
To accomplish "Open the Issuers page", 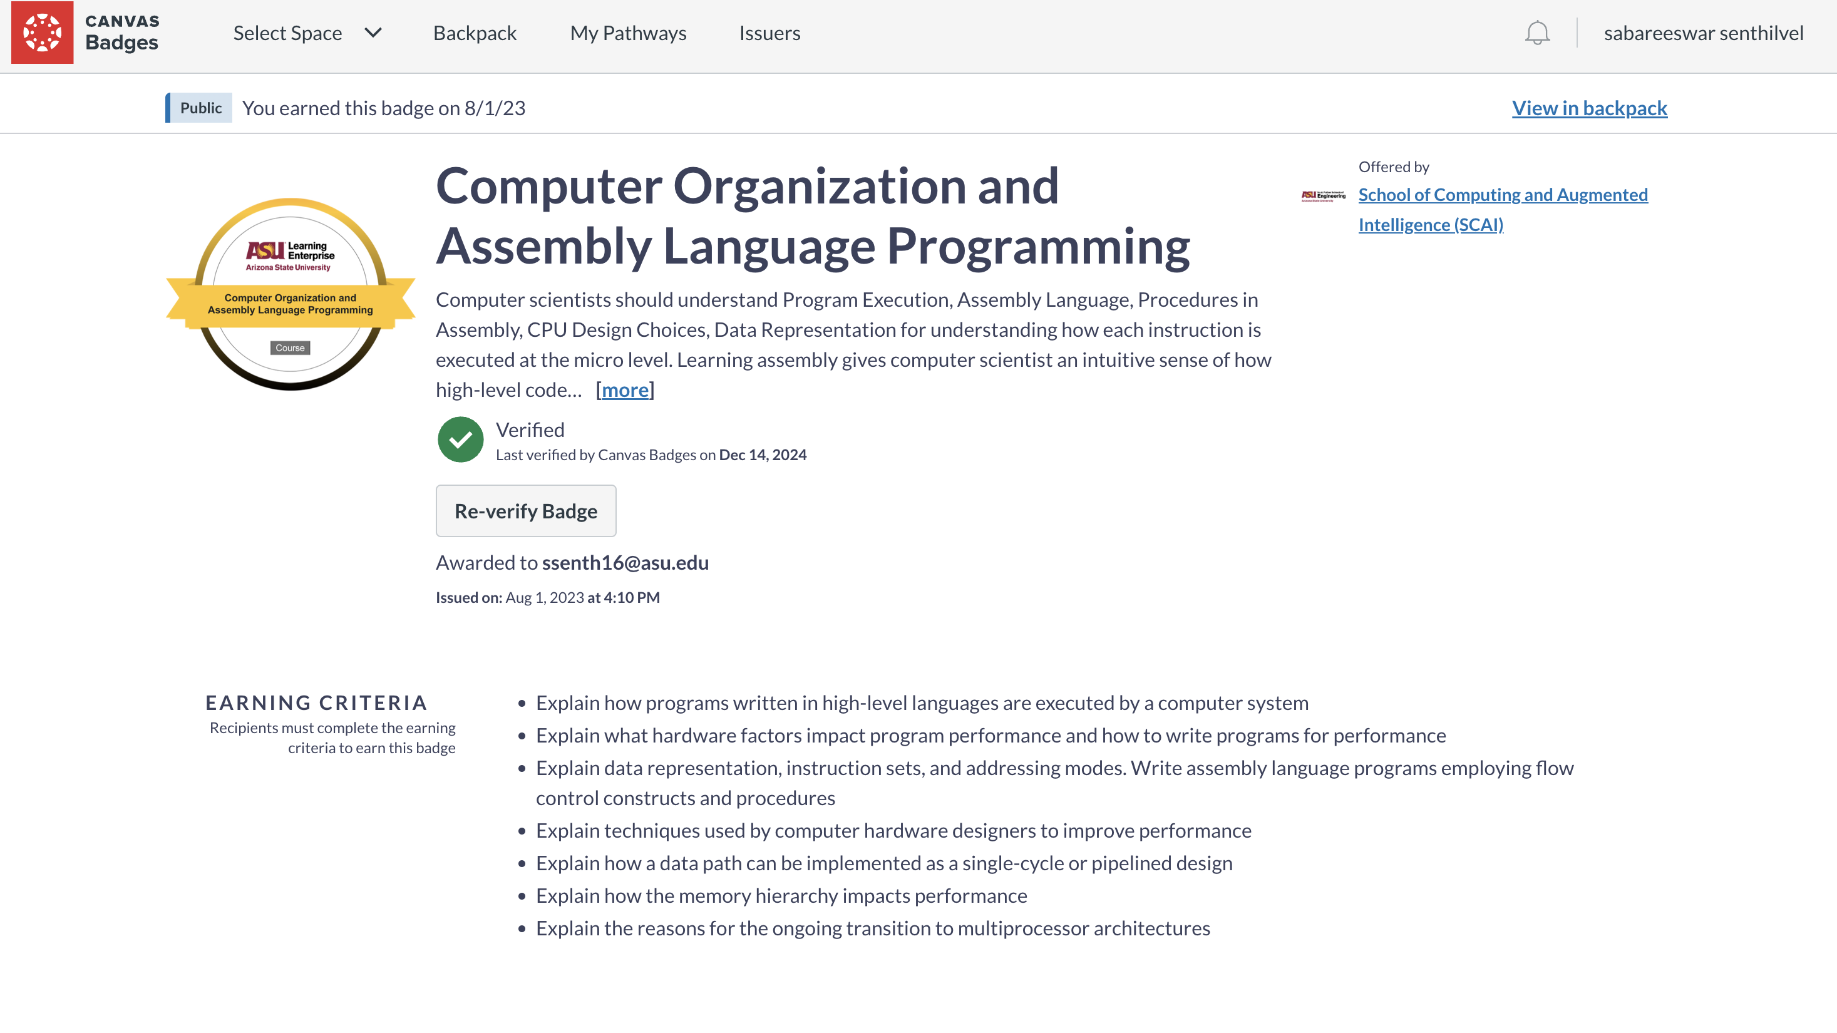I will [769, 33].
